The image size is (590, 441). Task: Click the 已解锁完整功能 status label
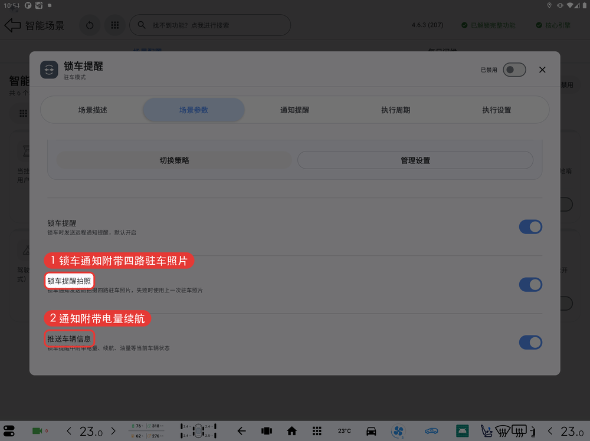click(x=488, y=25)
